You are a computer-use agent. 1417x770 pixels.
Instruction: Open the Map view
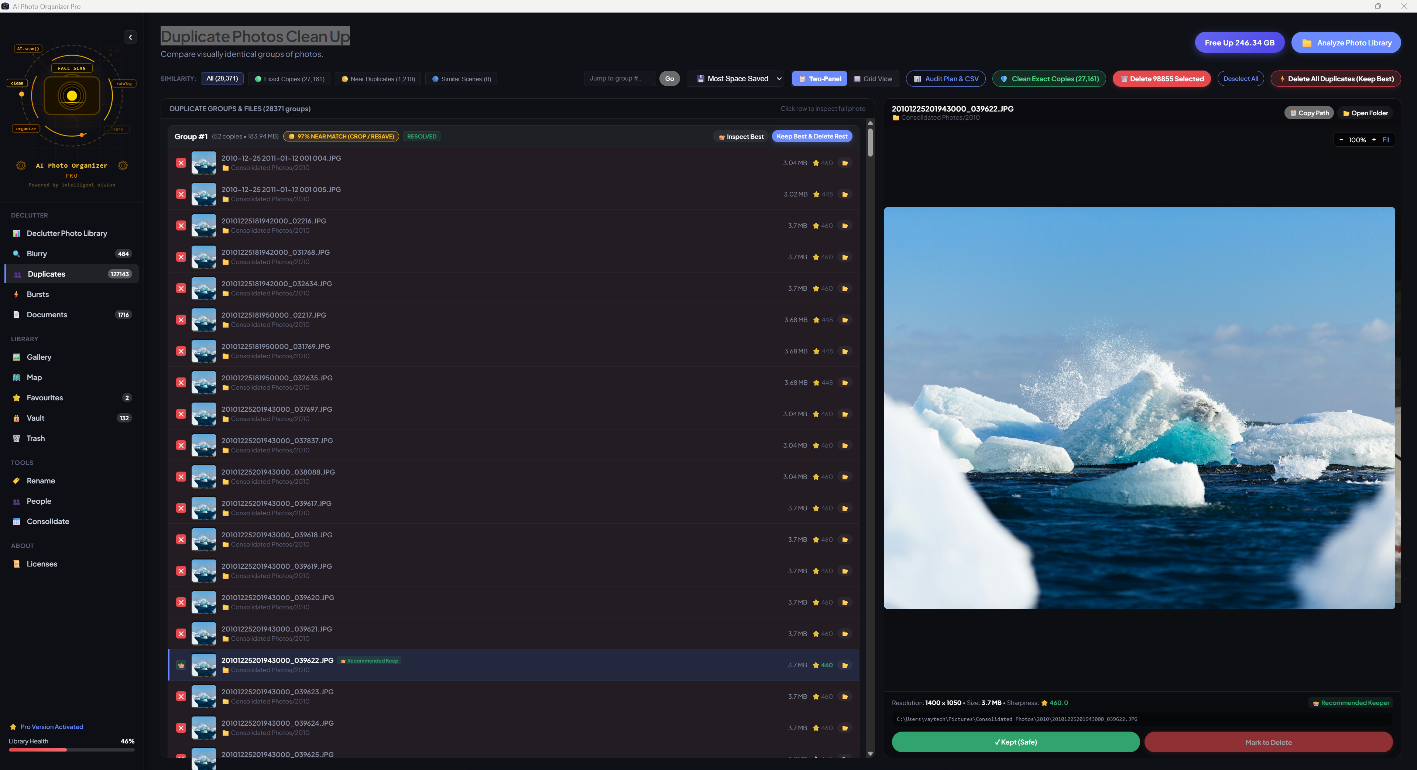coord(72,377)
